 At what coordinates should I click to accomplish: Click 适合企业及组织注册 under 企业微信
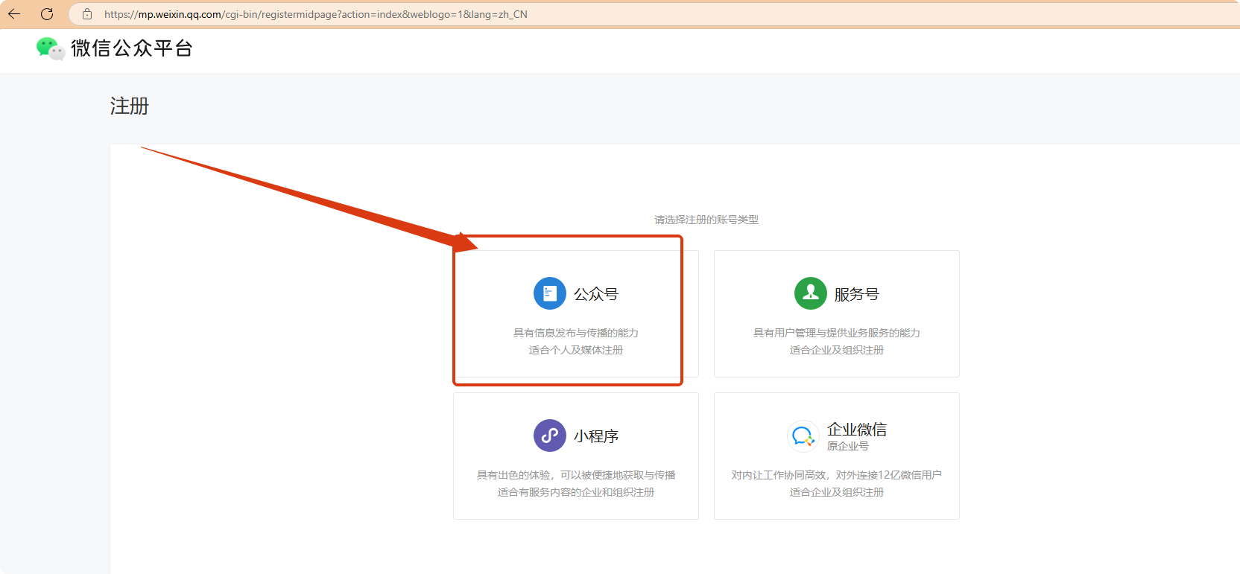coord(837,492)
